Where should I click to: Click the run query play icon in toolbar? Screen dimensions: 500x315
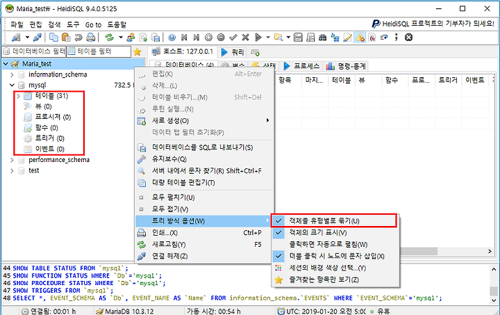click(258, 38)
